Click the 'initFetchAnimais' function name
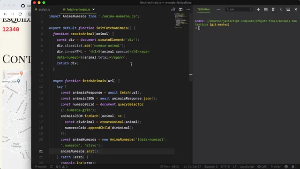 point(112,28)
